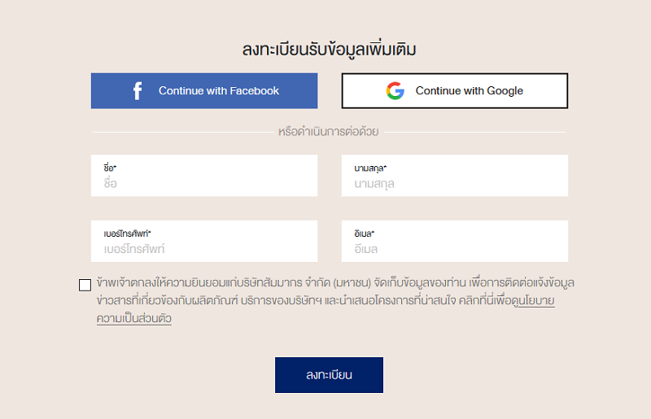651x419 pixels.
Task: Focus the นามสกุล last name input field
Action: [x=455, y=176]
